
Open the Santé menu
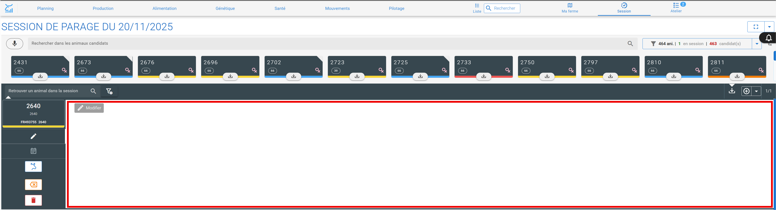(280, 8)
